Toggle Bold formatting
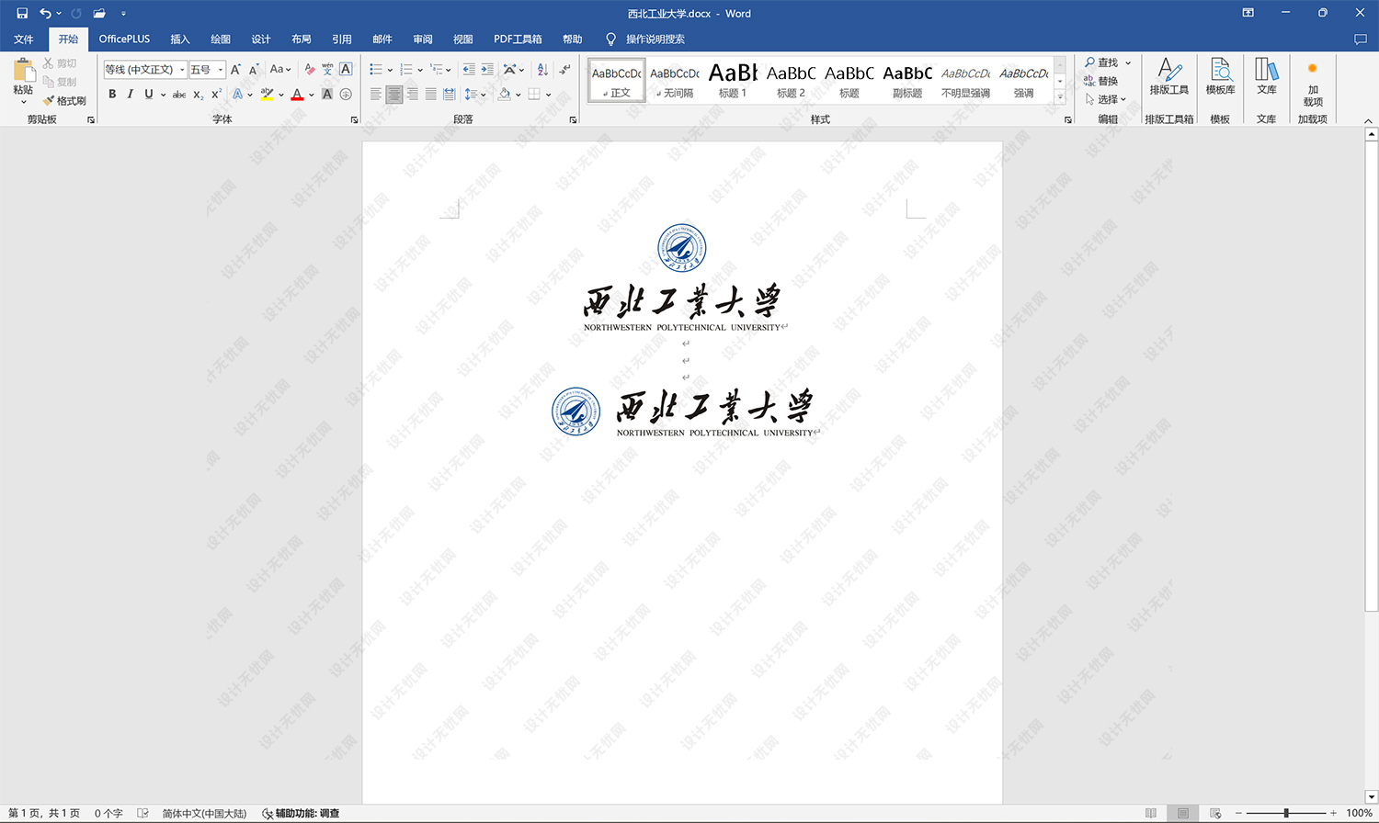Screen dimensions: 1379x823 tap(112, 94)
